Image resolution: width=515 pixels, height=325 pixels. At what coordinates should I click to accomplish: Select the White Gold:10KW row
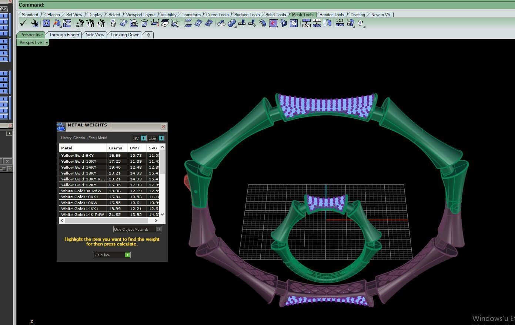(x=109, y=203)
